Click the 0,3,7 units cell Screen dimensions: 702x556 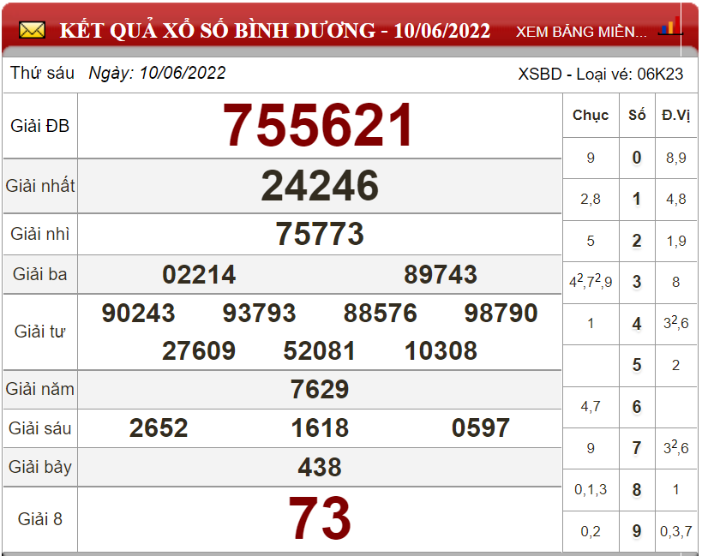point(676,531)
